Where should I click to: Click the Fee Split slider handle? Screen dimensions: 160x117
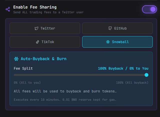[146, 75]
